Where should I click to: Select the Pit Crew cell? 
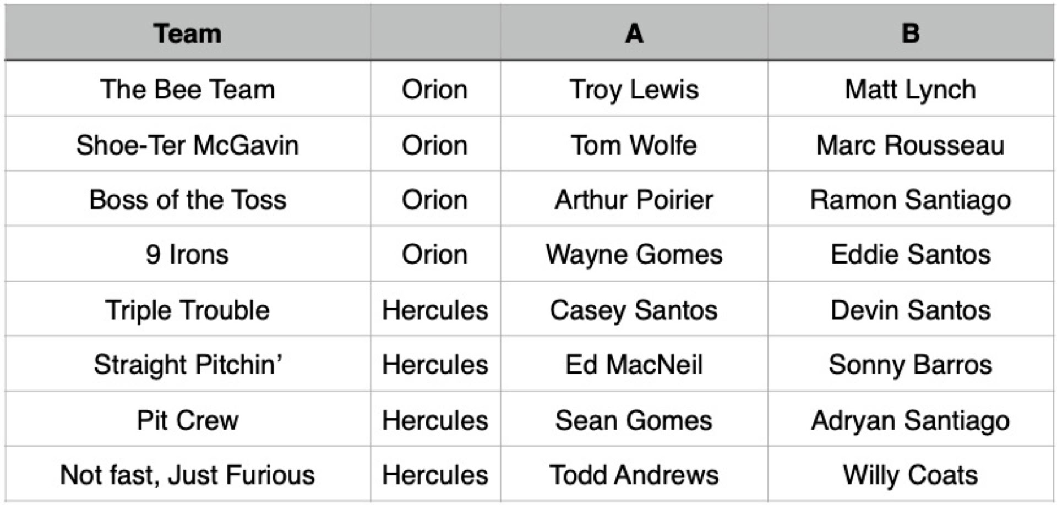tap(187, 420)
